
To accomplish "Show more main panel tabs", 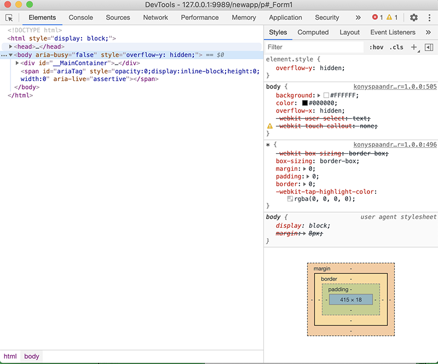I will coord(358,18).
